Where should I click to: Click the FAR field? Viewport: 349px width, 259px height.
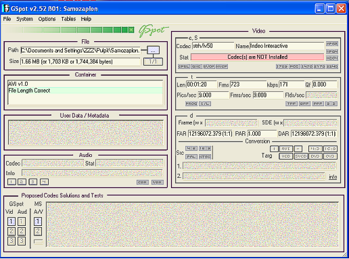[210, 134]
